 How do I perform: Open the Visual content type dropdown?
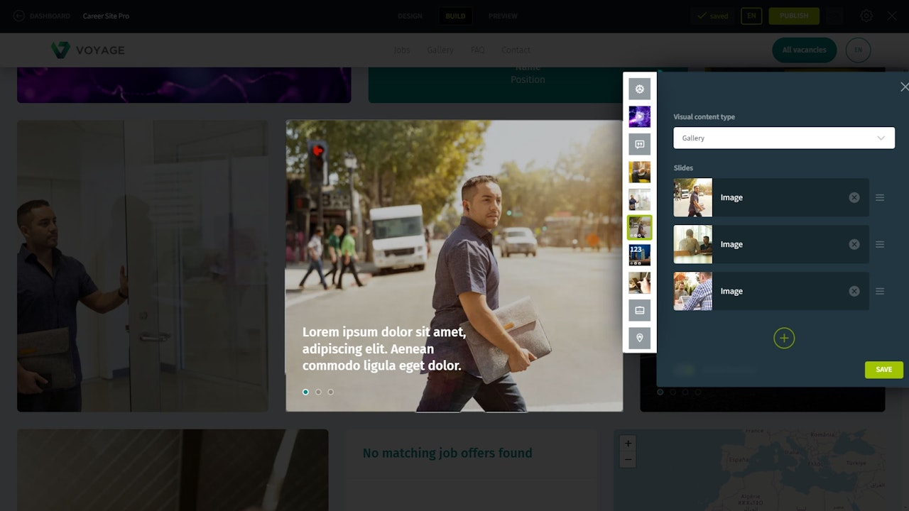click(x=784, y=138)
